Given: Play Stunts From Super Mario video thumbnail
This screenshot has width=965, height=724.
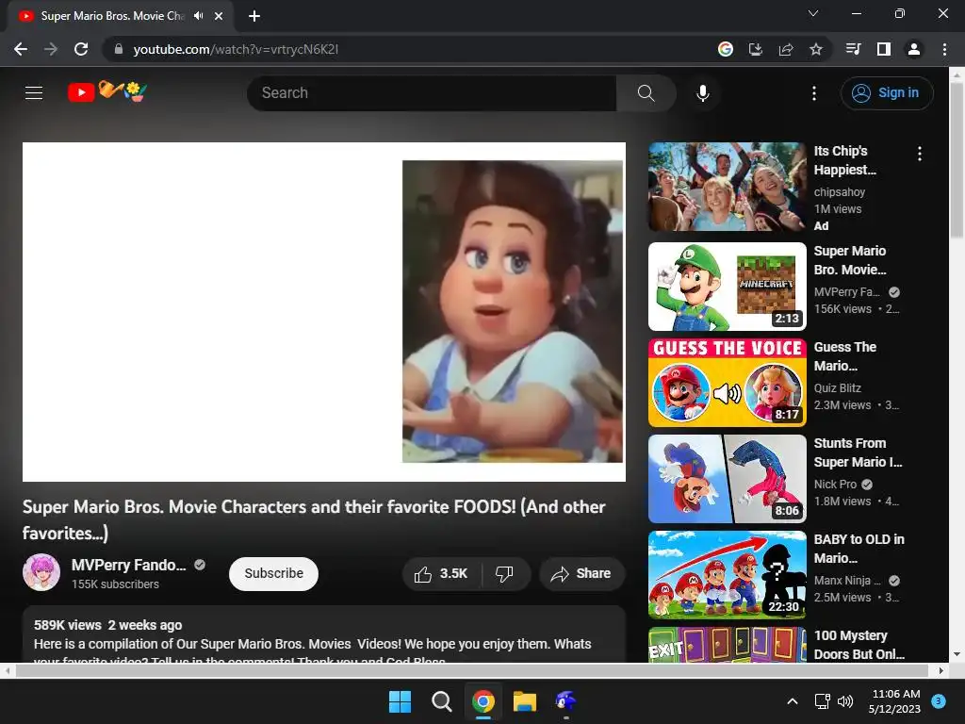Looking at the screenshot, I should pyautogui.click(x=727, y=478).
